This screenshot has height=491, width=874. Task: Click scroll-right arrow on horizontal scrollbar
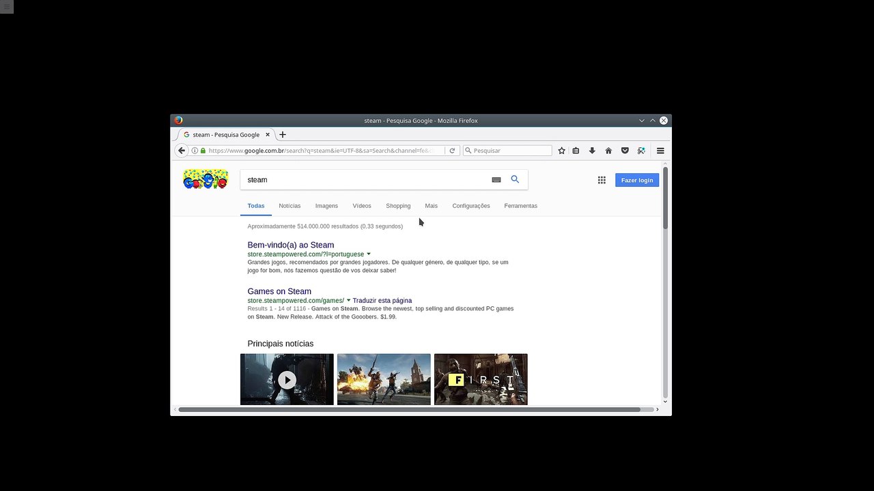658,409
